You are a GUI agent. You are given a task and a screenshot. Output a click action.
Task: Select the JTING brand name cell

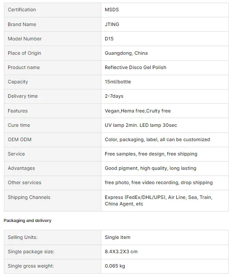tap(165, 24)
